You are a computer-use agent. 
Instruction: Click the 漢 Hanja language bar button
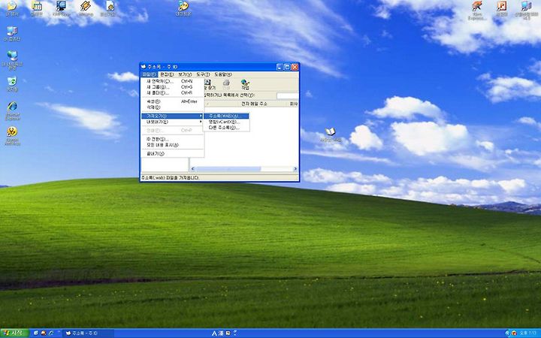click(221, 333)
